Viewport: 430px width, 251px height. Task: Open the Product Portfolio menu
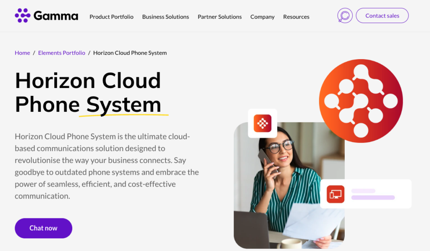coord(111,17)
